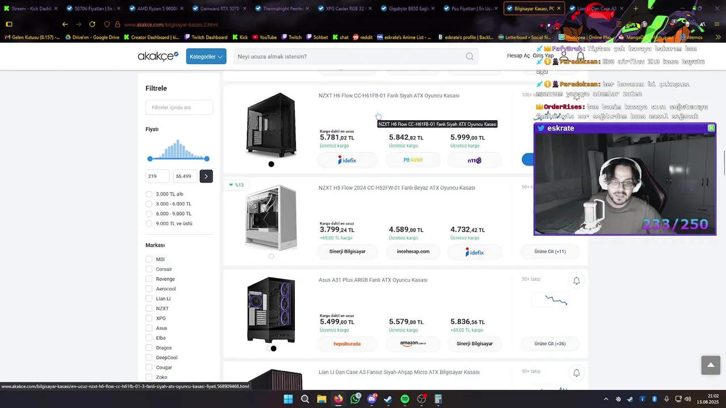Select the 9.000 TL ve üstü price range
This screenshot has width=726, height=408.
(x=149, y=223)
